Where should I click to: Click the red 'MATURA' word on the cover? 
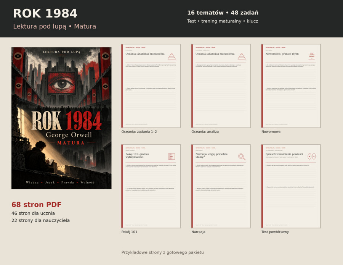click(x=71, y=143)
